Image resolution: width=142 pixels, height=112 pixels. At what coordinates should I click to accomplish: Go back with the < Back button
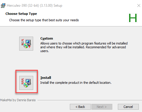pyautogui.click(x=80, y=107)
